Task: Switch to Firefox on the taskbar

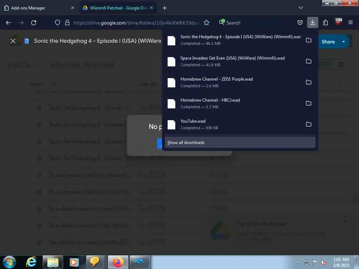Action: (118, 262)
